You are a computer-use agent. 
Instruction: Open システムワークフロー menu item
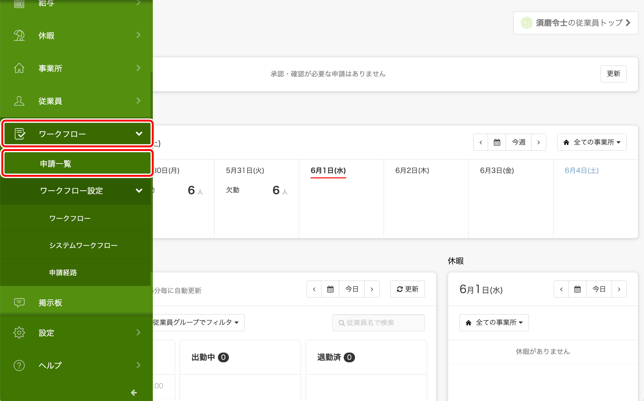75,245
